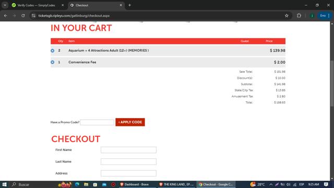Open the weather widget showing 28°C
Screen dimensions: 334x188
(257, 184)
